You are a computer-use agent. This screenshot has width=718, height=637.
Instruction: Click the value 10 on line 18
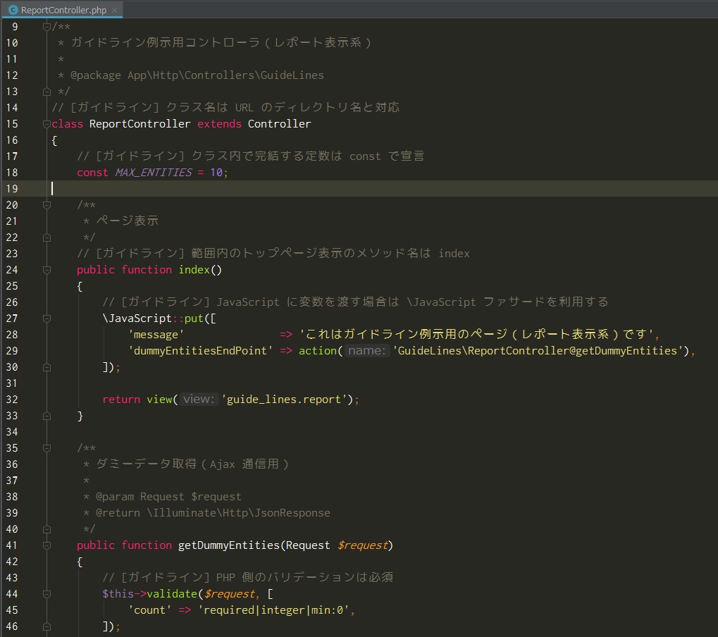(216, 173)
